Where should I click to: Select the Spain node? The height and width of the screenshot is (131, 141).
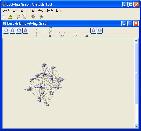pos(52,94)
